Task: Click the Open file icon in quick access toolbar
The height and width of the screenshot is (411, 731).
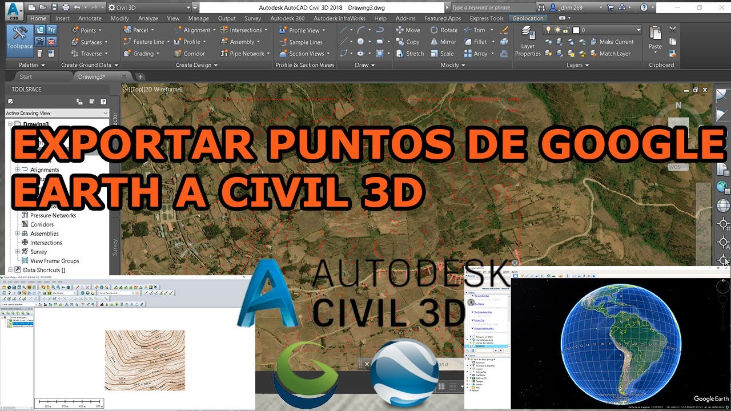Action: coord(42,7)
